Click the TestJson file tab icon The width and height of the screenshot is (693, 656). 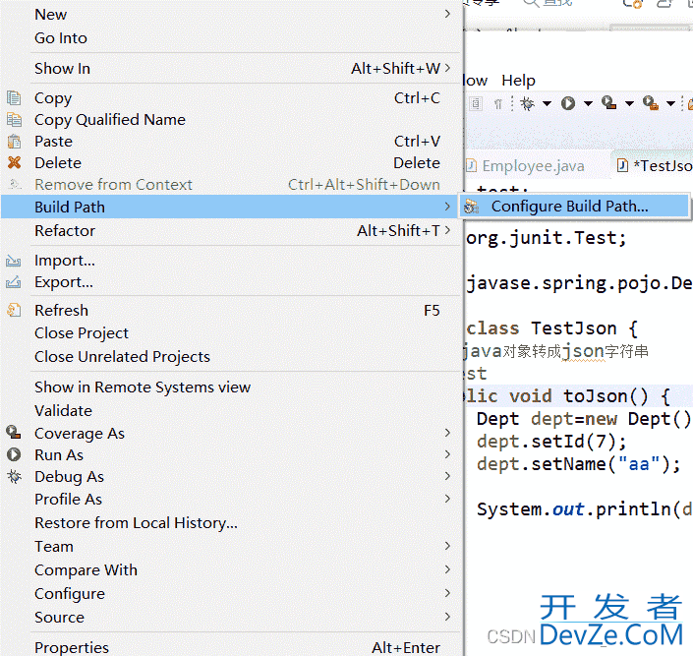click(x=622, y=166)
